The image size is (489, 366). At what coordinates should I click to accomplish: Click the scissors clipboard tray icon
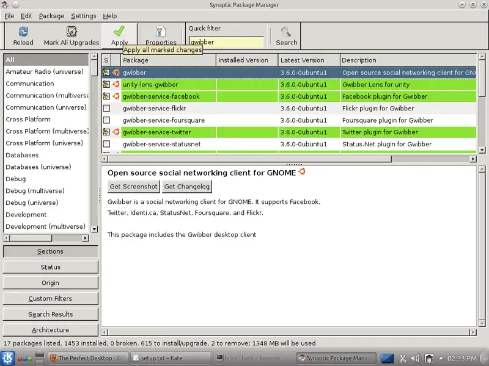(403, 359)
